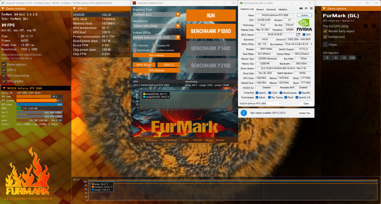Open the Vulkan GPUs dropdown
Image resolution: width=381 pixels, height=204 pixels.
(157, 37)
